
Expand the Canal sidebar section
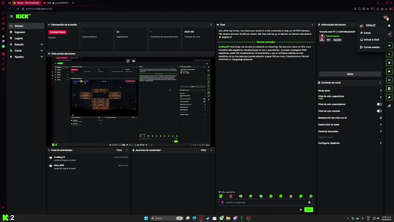click(x=42, y=51)
